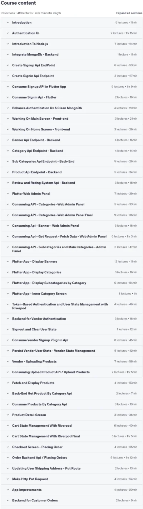Click chevron icon for Consume Signup API in Flutter App
The width and height of the screenshot is (143, 509).
click(8, 87)
